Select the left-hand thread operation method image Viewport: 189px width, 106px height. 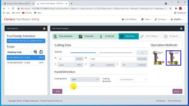click(x=173, y=58)
